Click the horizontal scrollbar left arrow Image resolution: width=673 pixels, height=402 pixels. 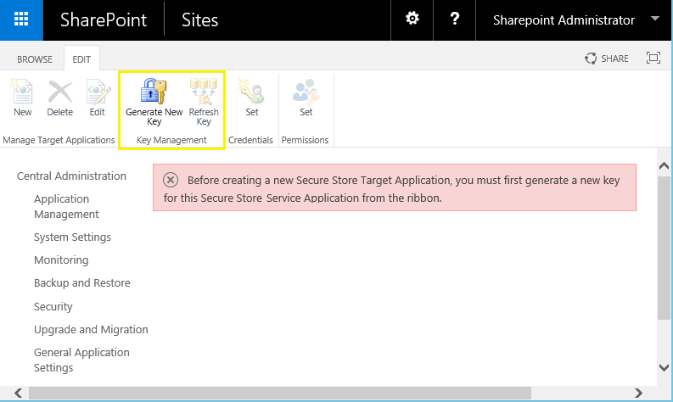(18, 393)
